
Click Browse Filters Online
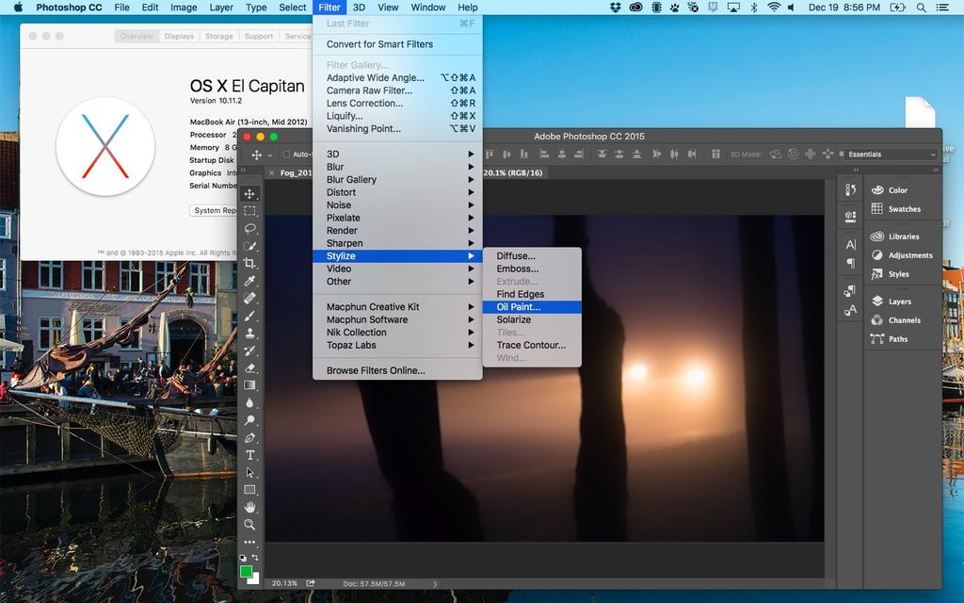click(376, 370)
